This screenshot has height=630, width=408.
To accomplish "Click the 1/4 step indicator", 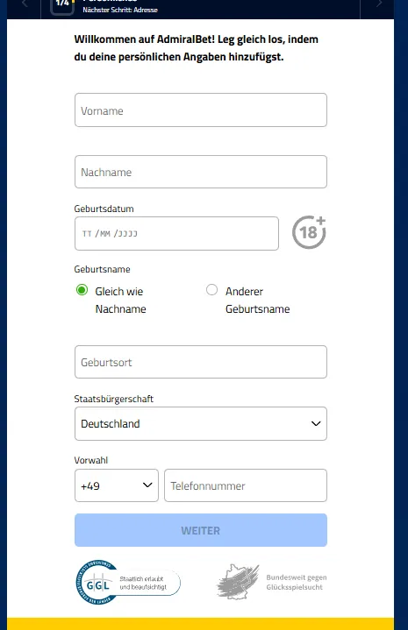I will pos(62,5).
